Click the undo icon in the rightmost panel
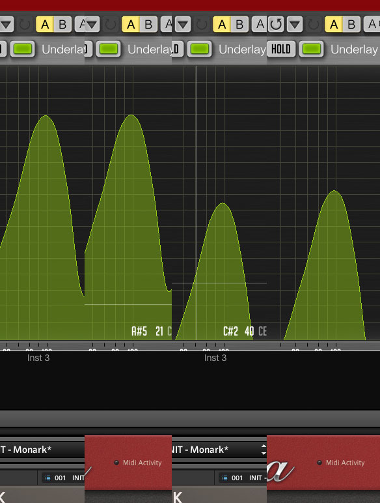The width and height of the screenshot is (380, 503). click(x=314, y=25)
